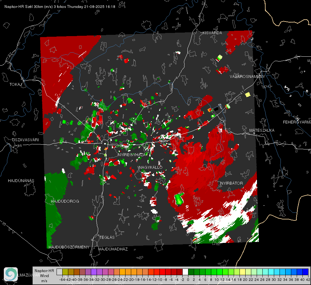Click the white swatch in the wind legend
The height and width of the screenshot is (285, 311).
pyautogui.click(x=185, y=272)
